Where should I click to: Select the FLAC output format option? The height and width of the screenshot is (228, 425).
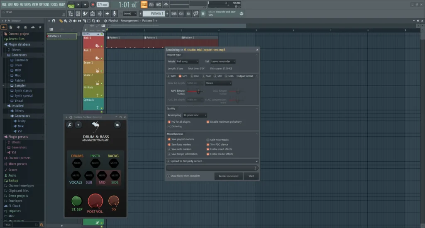pyautogui.click(x=207, y=76)
